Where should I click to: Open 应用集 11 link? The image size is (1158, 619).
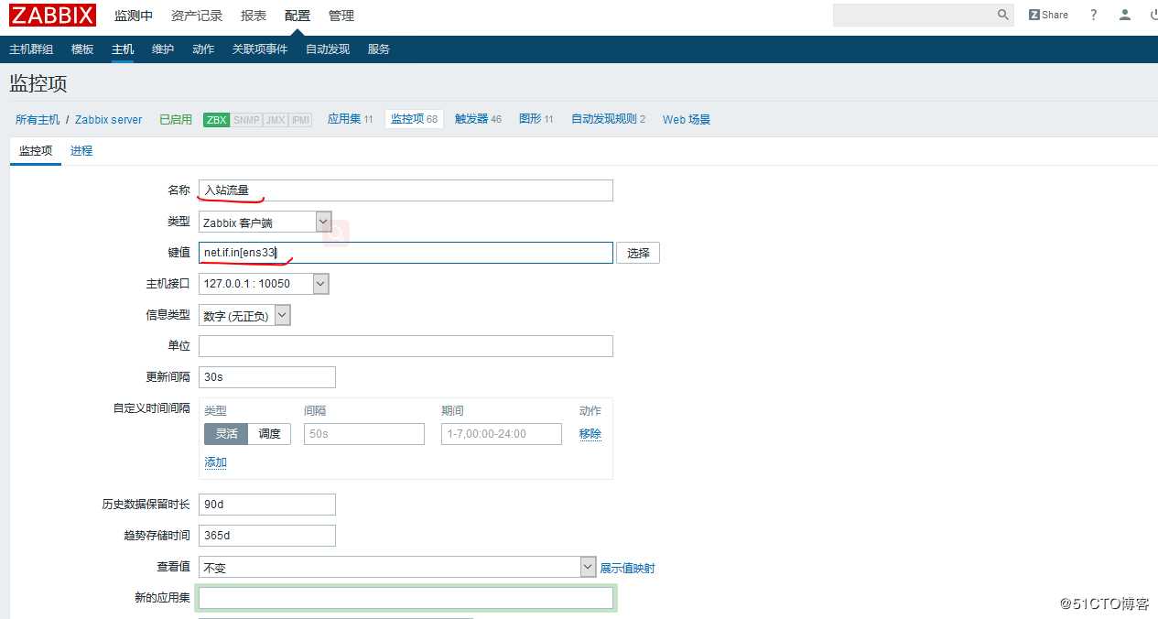[350, 119]
